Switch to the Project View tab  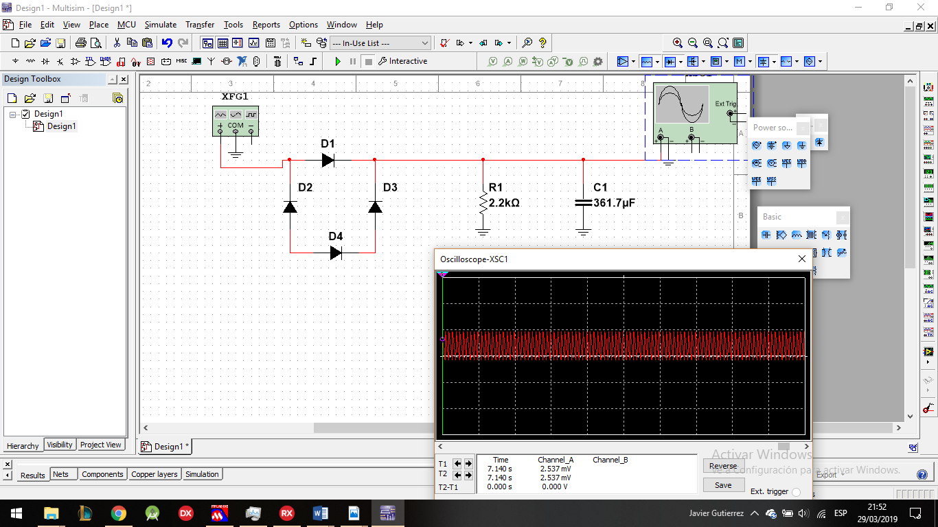tap(101, 445)
